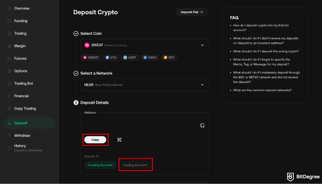This screenshot has width=322, height=184.
Task: Click the refresh address icon
Action: [x=202, y=125]
